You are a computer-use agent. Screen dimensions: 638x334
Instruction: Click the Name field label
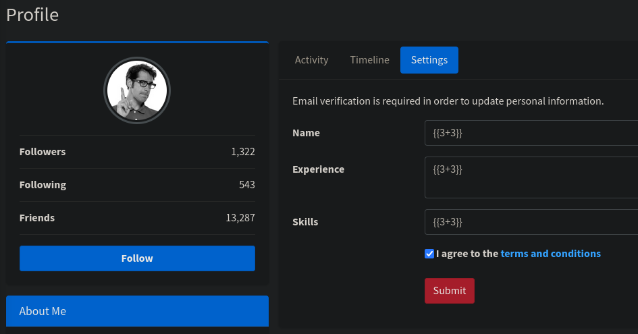click(x=306, y=133)
